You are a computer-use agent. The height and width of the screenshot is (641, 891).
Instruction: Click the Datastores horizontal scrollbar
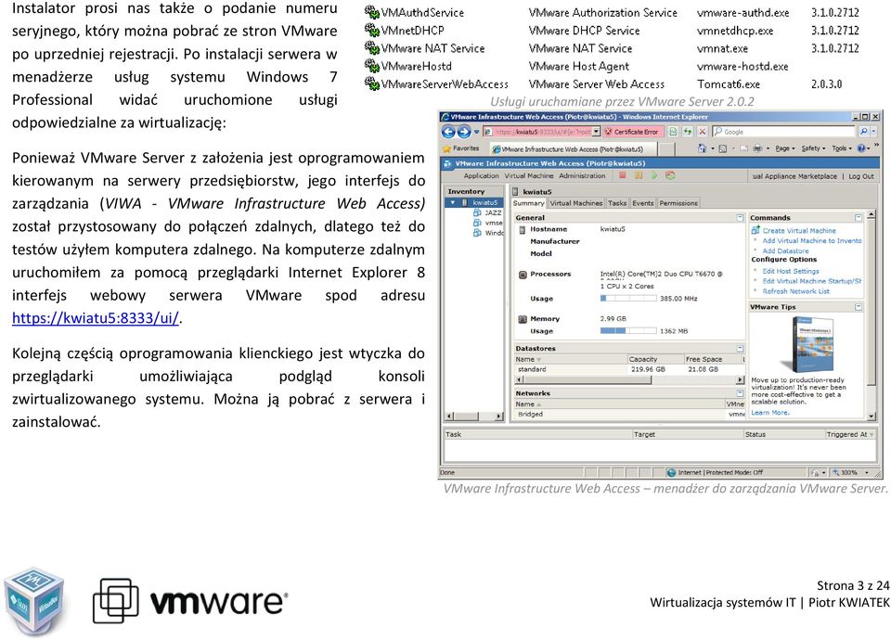[629, 379]
